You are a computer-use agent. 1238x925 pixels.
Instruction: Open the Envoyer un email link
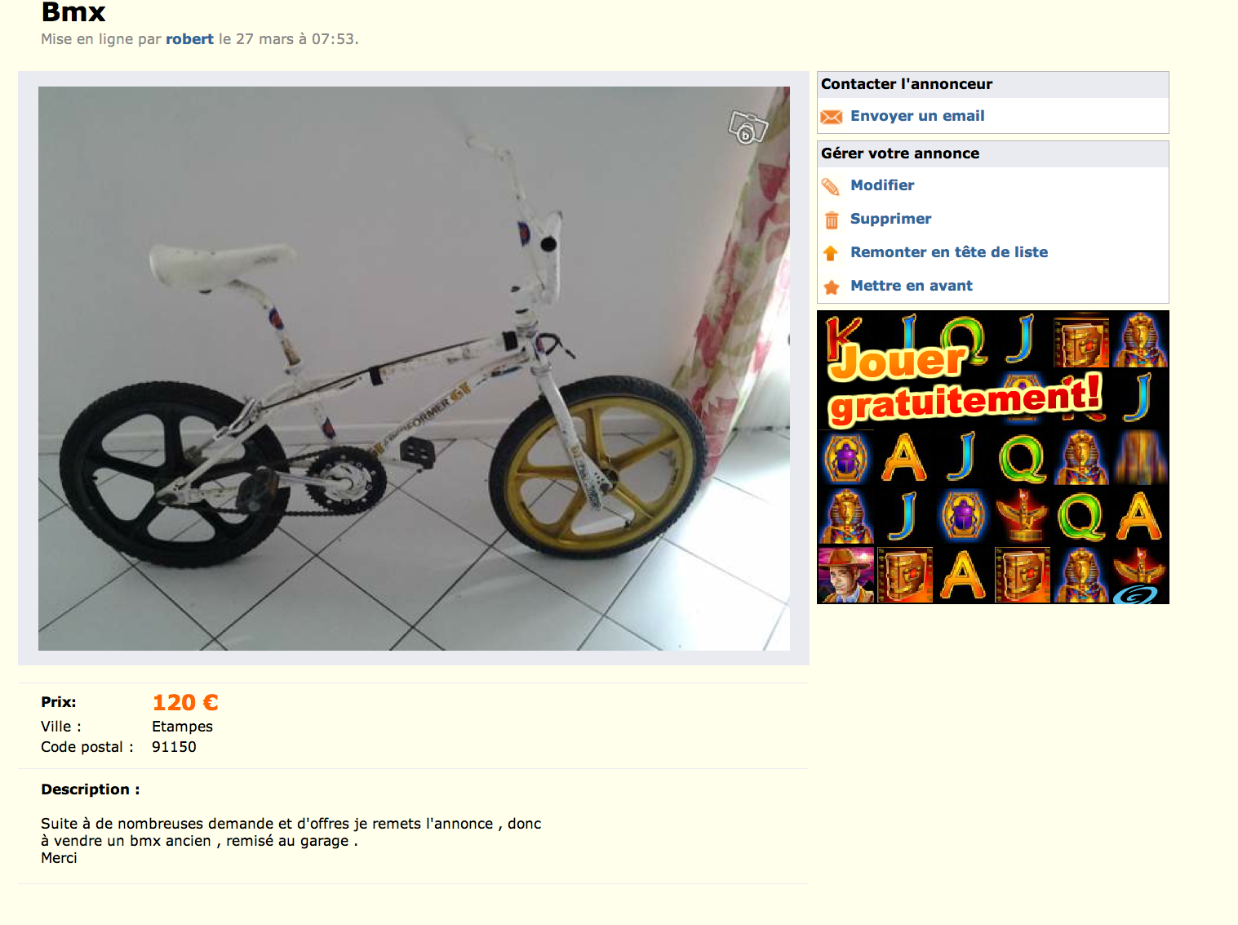pyautogui.click(x=917, y=116)
